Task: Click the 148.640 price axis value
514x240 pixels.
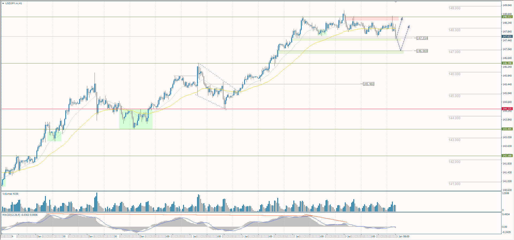Action: 507,14
